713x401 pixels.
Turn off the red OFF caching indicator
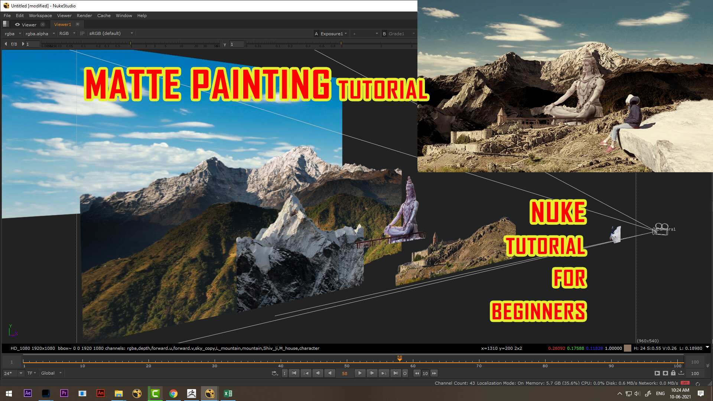point(685,383)
